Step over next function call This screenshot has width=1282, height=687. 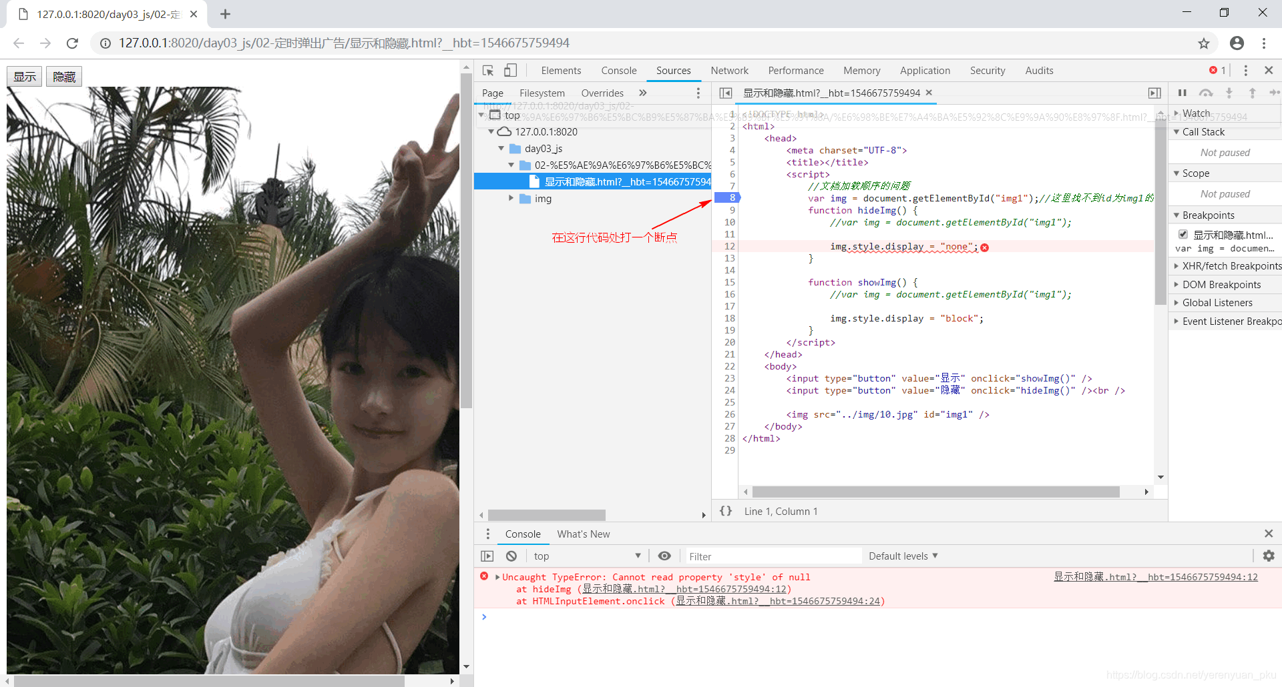1205,93
